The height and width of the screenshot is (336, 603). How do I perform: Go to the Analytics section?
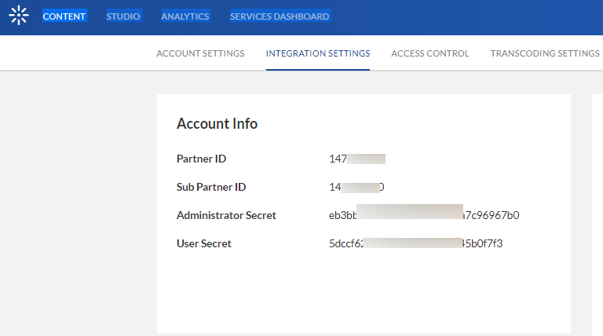185,16
